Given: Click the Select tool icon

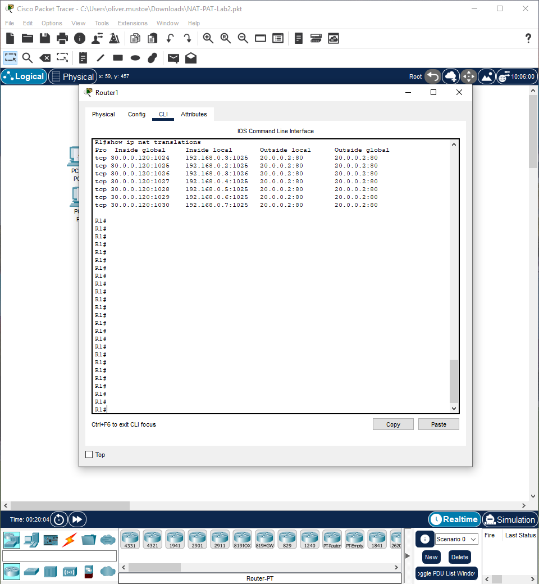Looking at the screenshot, I should click(x=11, y=58).
